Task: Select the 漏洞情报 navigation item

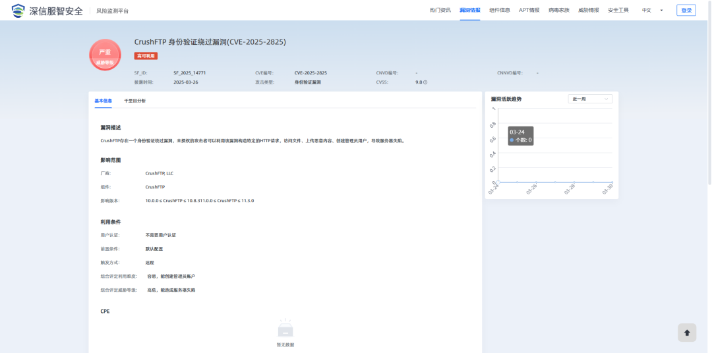Action: [x=469, y=11]
